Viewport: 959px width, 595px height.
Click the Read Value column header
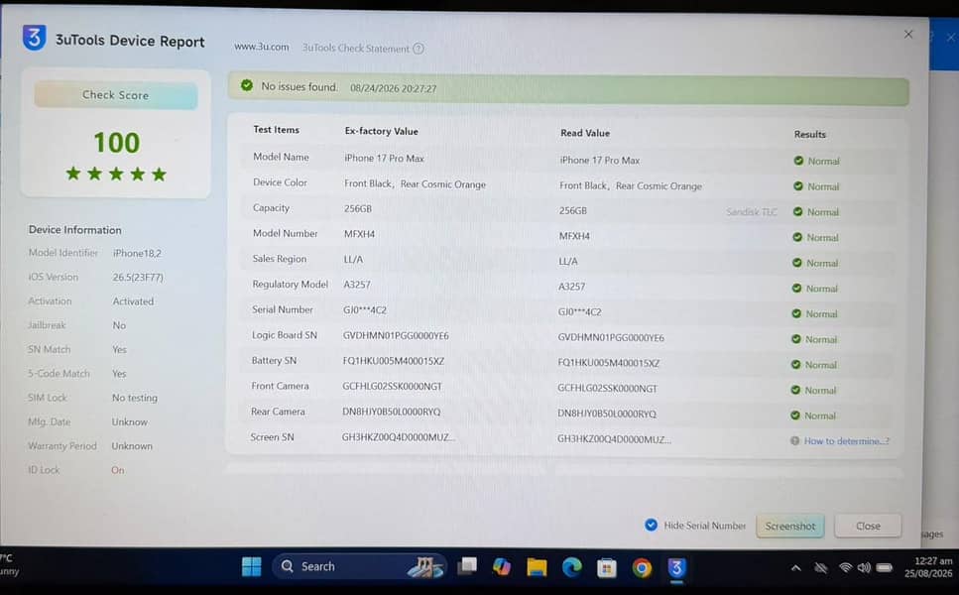[585, 133]
